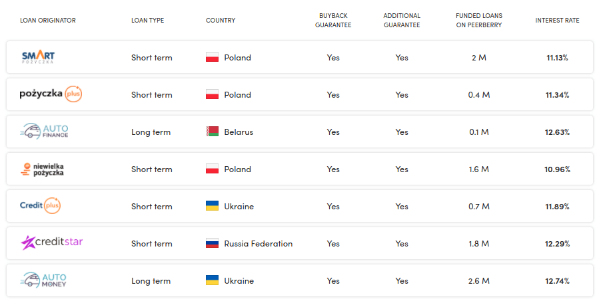This screenshot has width=611, height=299.
Task: Open the Credit Plus logo
Action: 41,206
